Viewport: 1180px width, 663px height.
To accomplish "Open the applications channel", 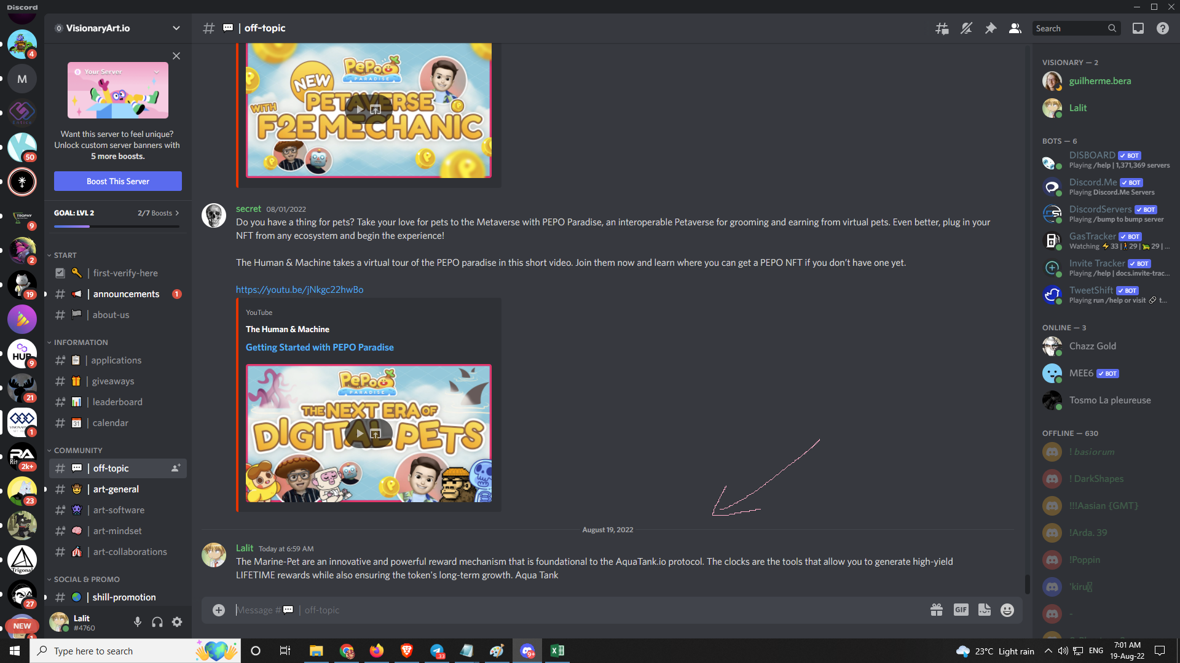I will click(x=118, y=360).
